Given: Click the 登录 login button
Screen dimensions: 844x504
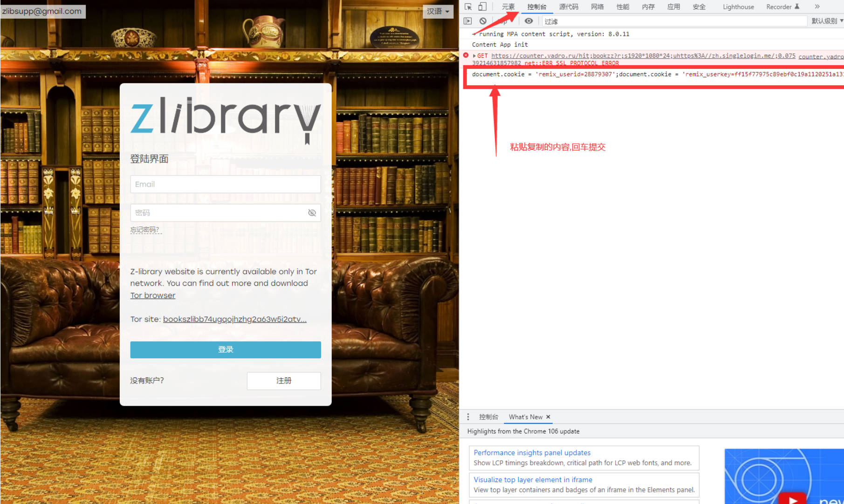Looking at the screenshot, I should point(225,349).
